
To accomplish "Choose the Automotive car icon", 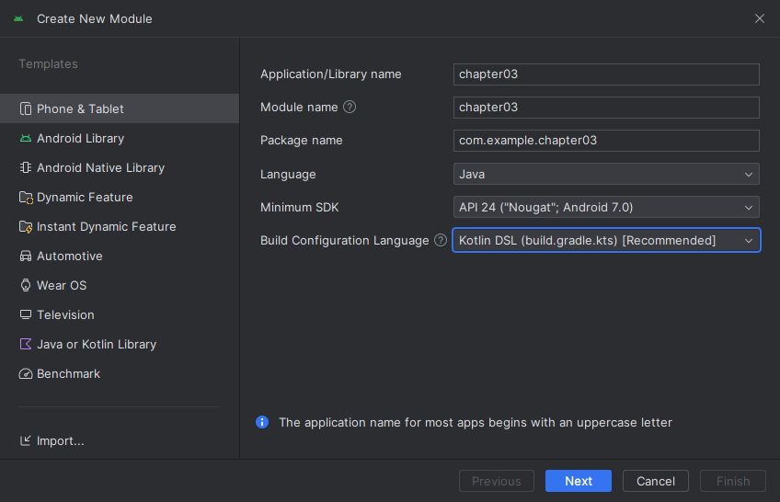I will coord(26,256).
